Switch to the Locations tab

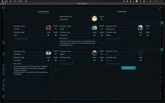121,12
